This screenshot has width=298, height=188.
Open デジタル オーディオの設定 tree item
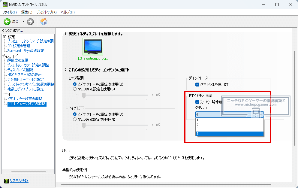click(x=26, y=80)
